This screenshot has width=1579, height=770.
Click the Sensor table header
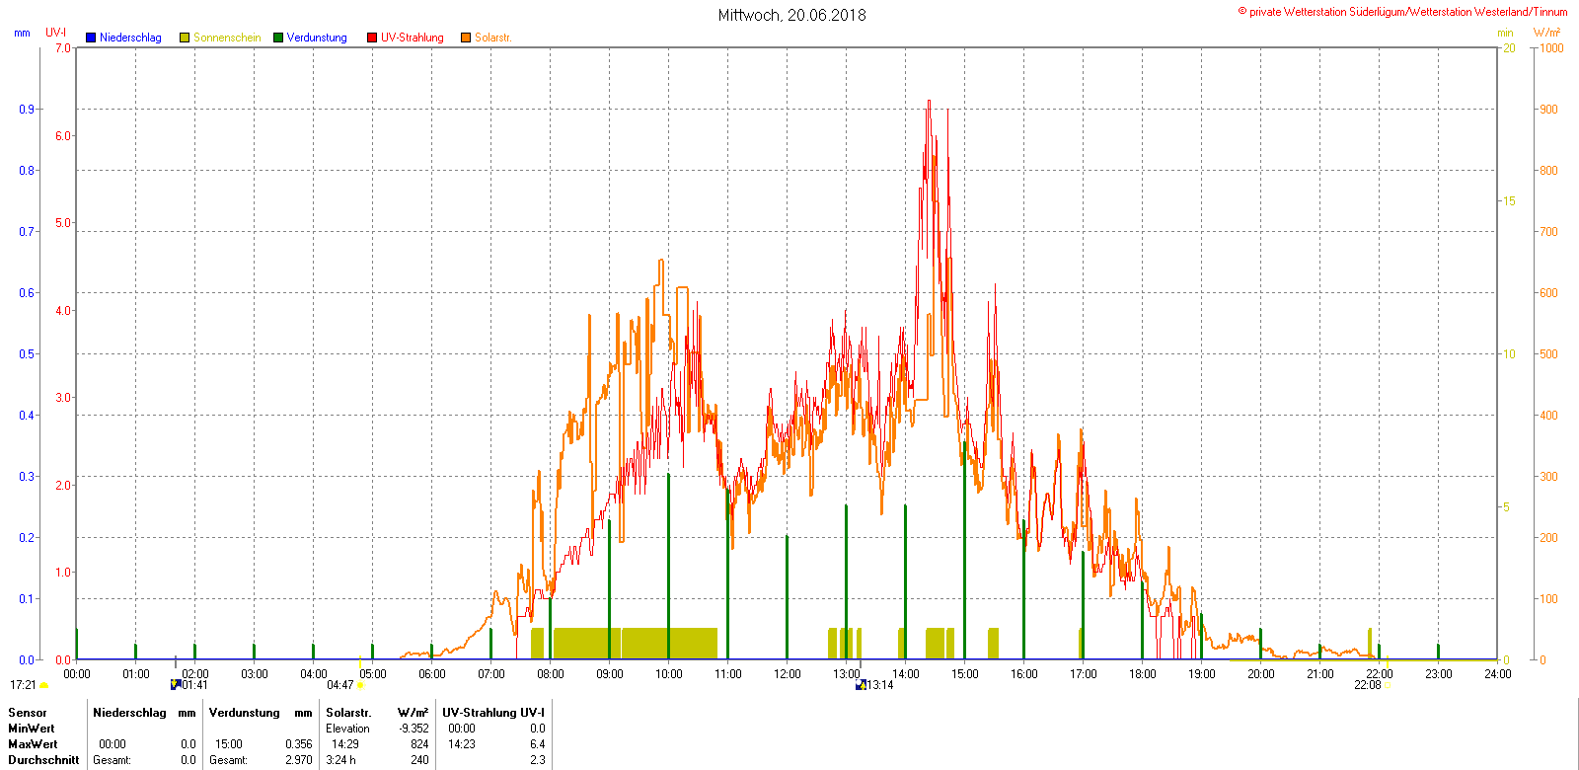click(28, 713)
